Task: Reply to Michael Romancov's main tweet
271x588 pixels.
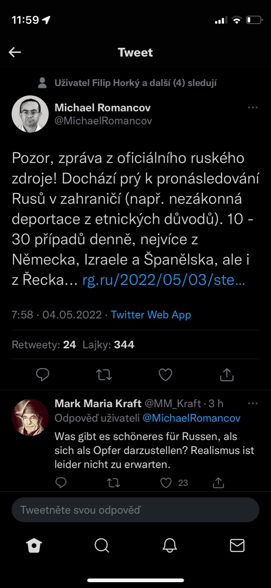Action: [x=43, y=374]
